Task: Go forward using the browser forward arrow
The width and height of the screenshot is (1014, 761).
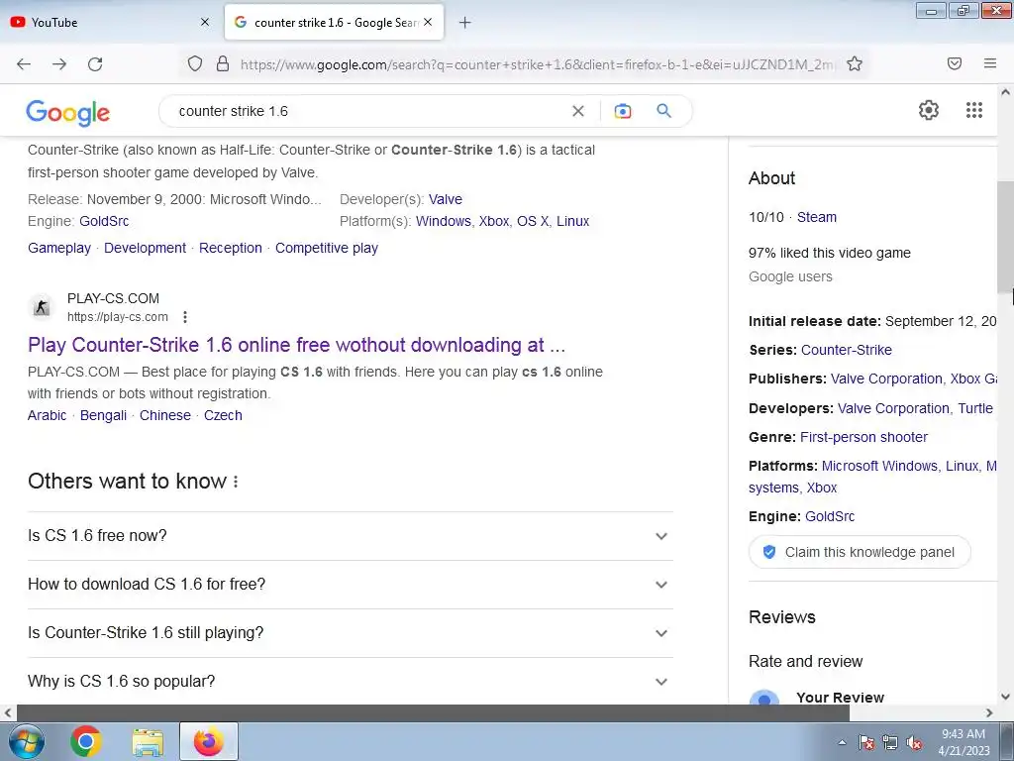Action: coord(59,64)
